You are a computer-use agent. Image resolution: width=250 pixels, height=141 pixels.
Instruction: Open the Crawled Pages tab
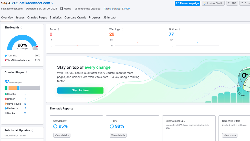click(x=37, y=17)
